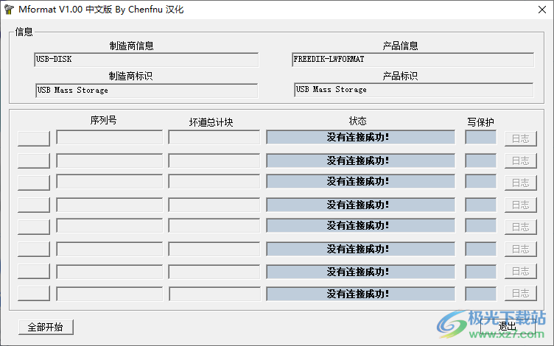Click the blank start button of the fourth row

(x=34, y=205)
